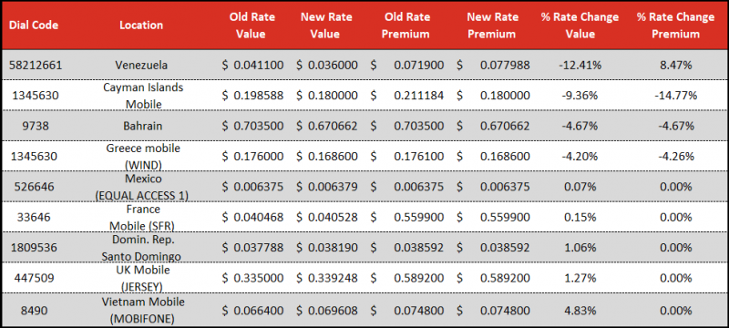
Task: Select the France Mobile (SFR) location
Action: 141,218
